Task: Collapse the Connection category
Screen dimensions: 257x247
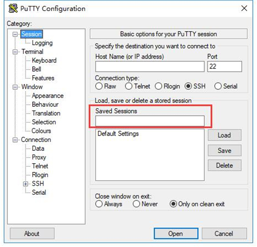Action: [16, 140]
